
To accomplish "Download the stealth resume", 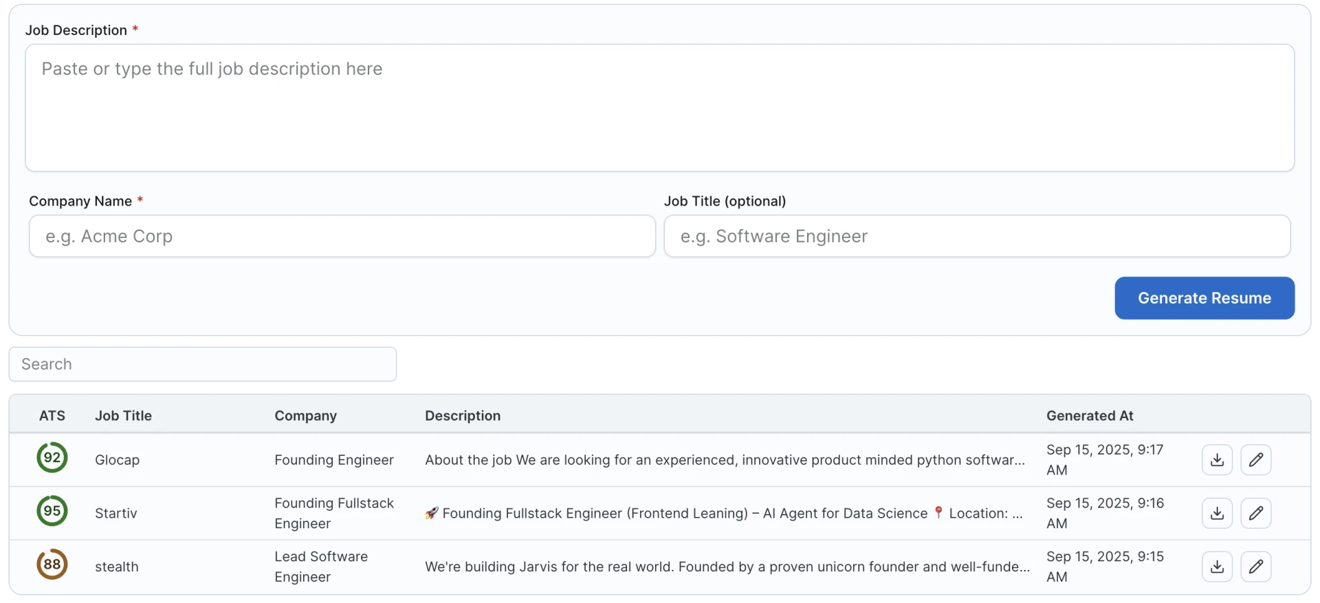I will click(1217, 567).
